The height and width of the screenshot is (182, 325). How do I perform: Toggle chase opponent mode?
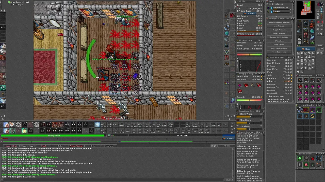322,25
